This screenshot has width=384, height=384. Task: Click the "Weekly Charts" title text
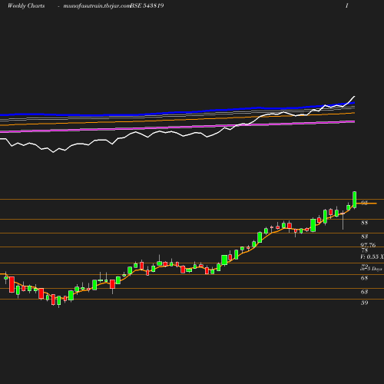tap(26, 5)
